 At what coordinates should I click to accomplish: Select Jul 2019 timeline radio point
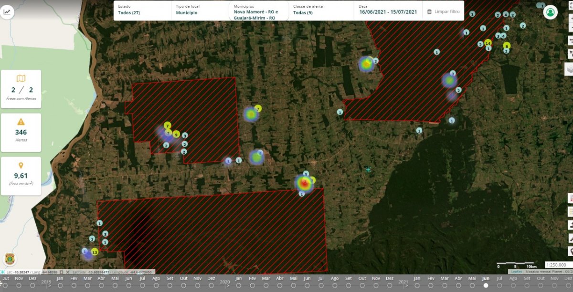[x=142, y=285]
